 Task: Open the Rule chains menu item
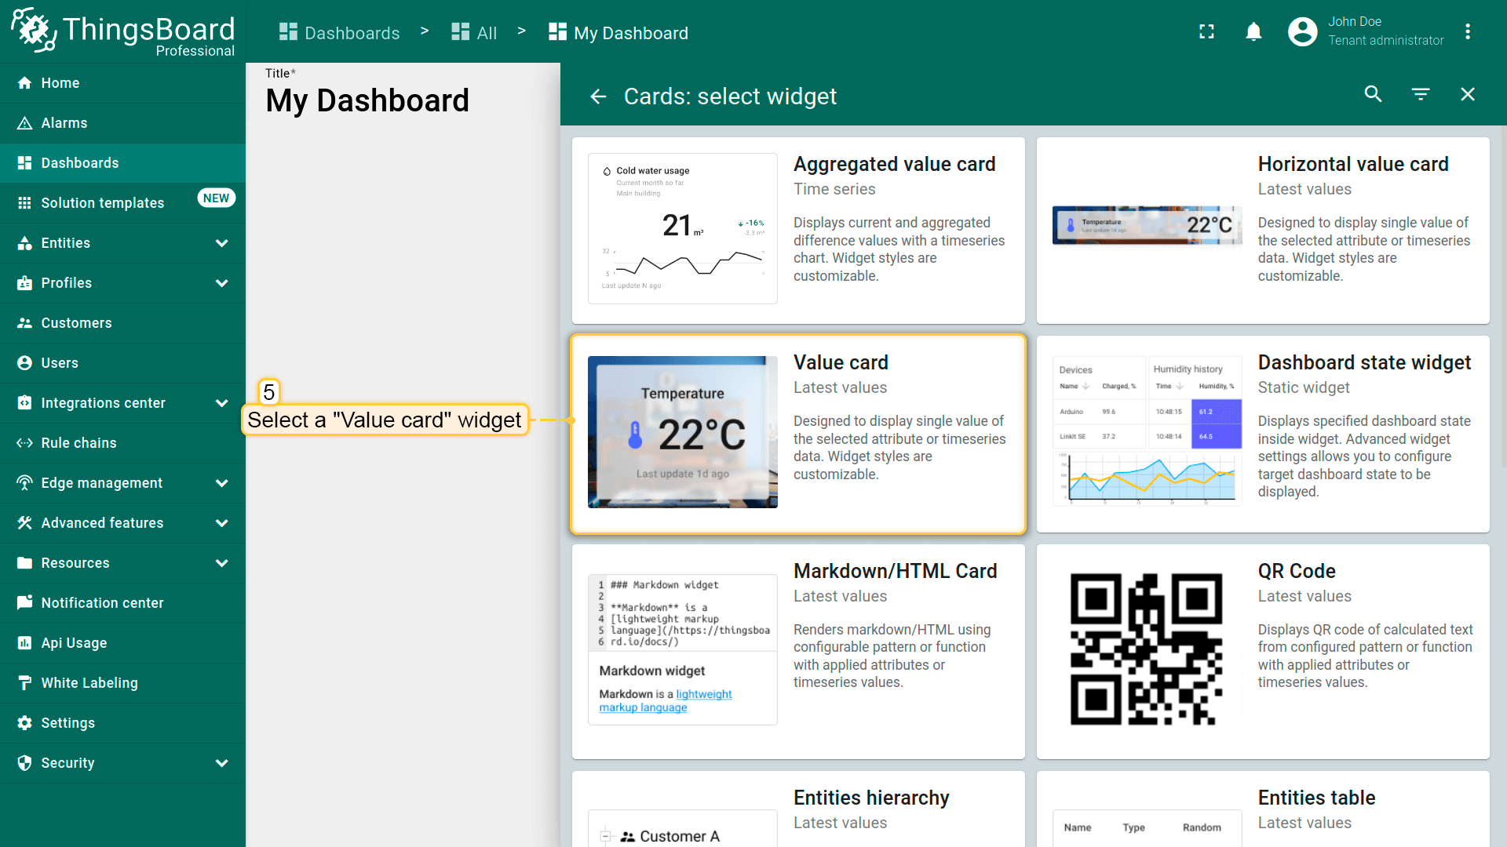click(x=78, y=443)
